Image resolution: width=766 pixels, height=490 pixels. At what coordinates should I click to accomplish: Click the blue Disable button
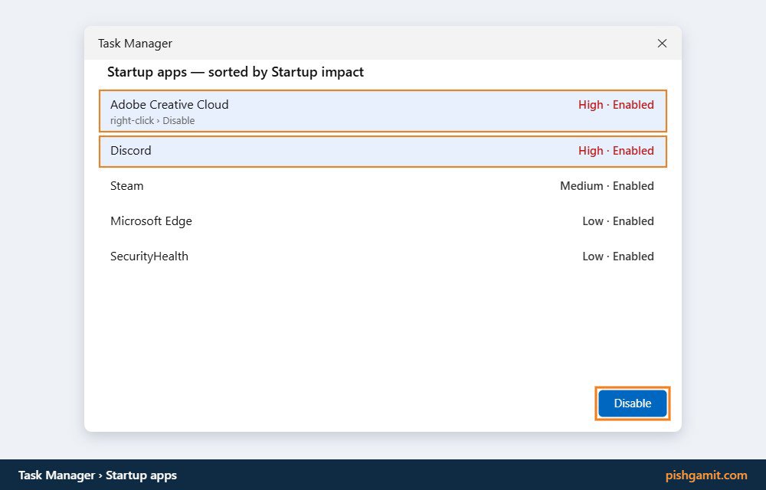tap(632, 403)
